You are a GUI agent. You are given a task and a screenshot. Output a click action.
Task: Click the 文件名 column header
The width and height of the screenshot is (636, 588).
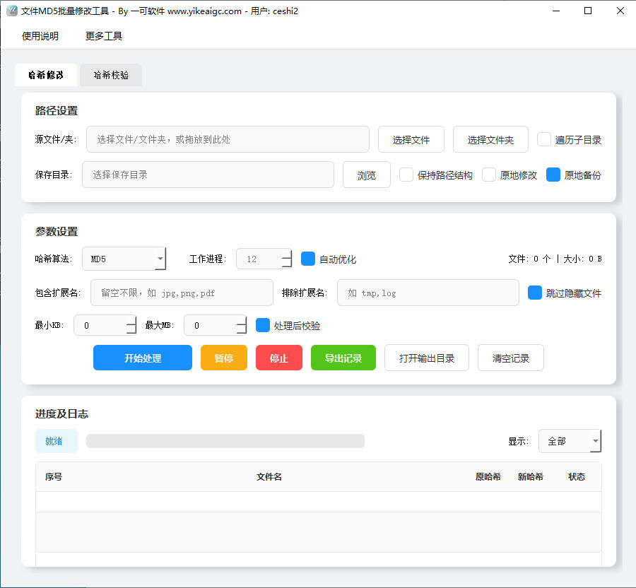click(x=269, y=477)
